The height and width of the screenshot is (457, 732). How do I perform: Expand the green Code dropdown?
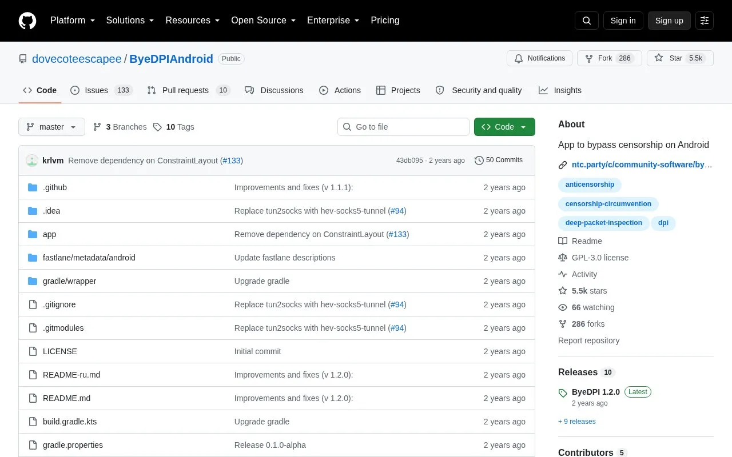click(504, 127)
